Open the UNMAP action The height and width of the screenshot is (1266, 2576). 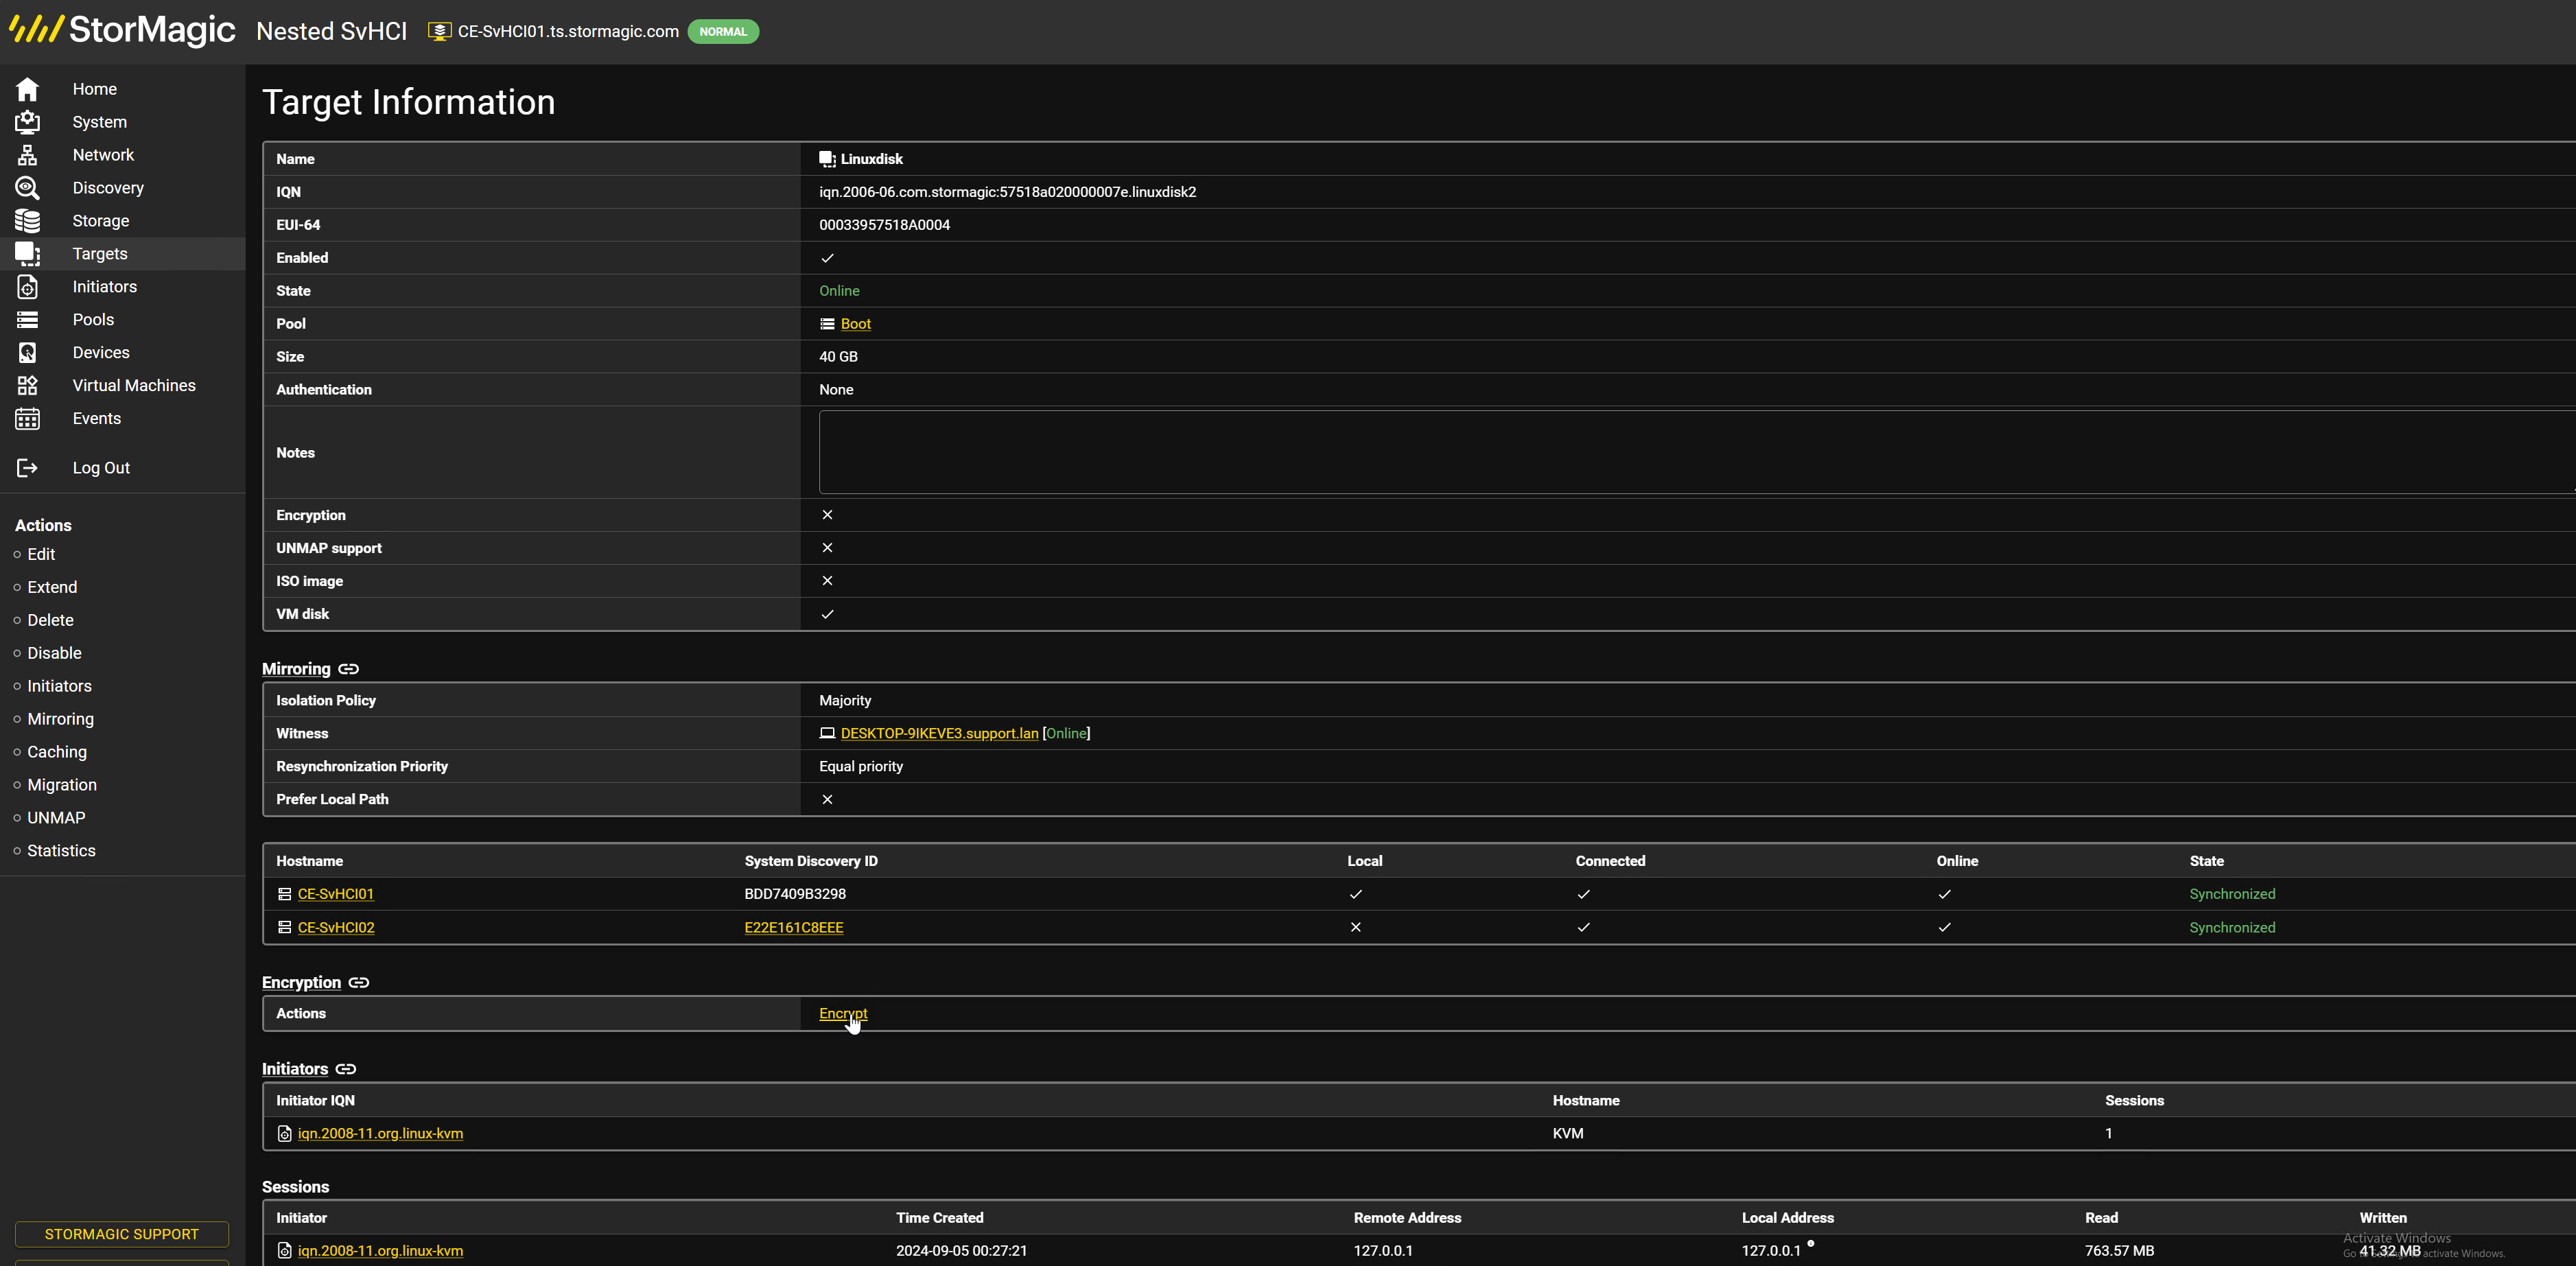click(56, 818)
